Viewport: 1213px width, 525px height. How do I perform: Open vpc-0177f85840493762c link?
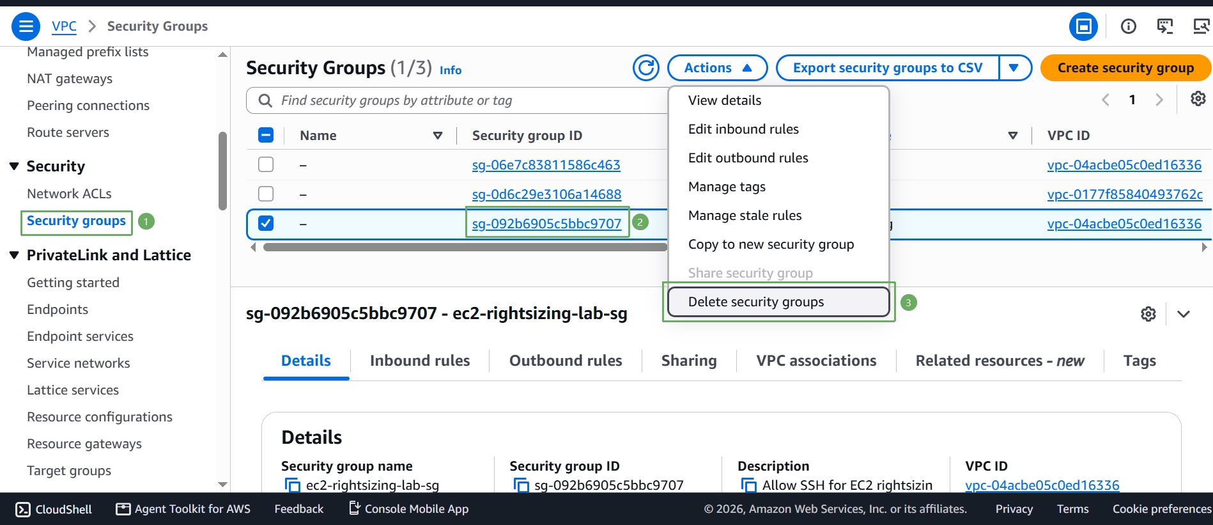click(1125, 194)
